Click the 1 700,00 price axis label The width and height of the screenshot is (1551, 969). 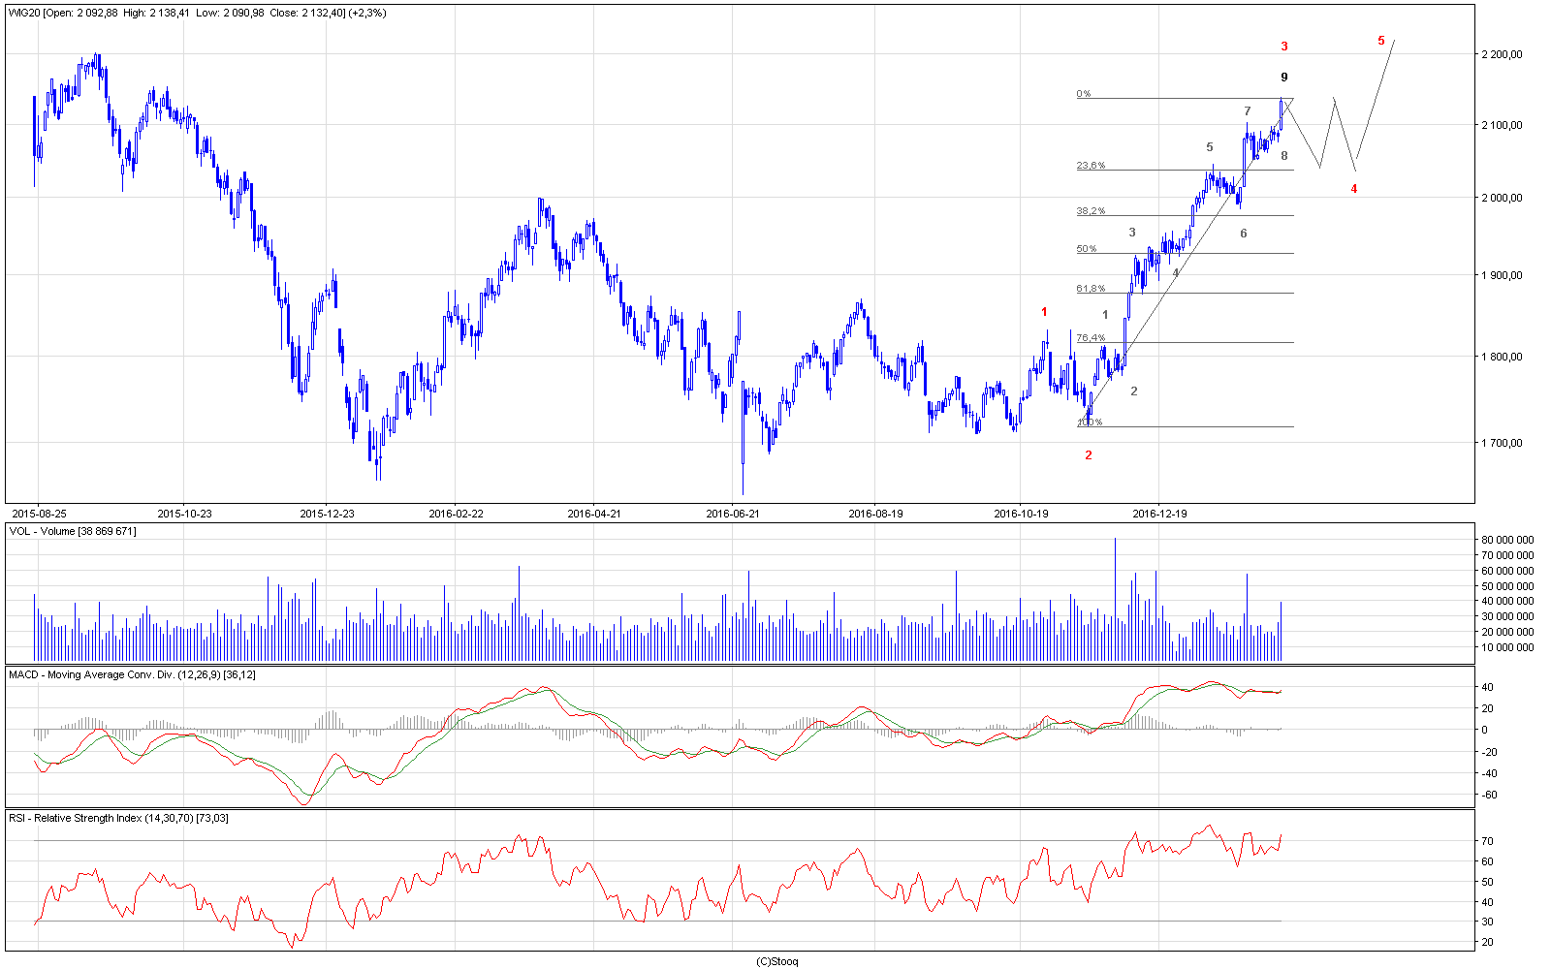1503,443
